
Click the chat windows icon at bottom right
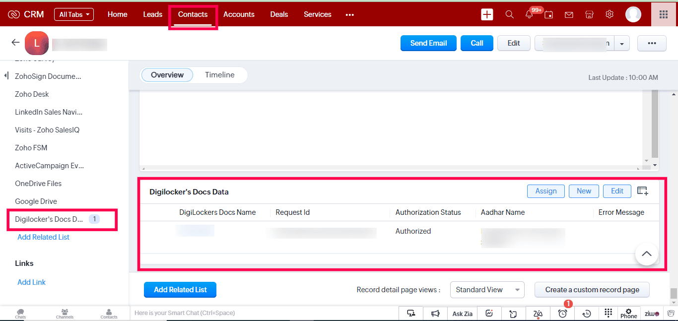[671, 314]
